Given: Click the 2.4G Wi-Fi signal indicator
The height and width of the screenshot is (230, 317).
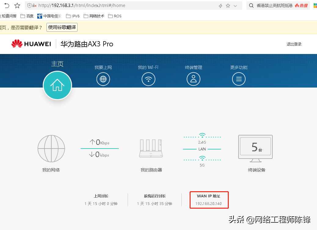Looking at the screenshot, I should [x=202, y=136].
